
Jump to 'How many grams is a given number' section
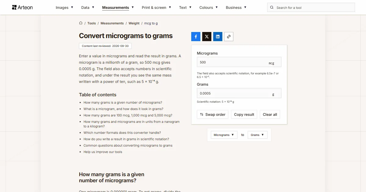(x=123, y=102)
